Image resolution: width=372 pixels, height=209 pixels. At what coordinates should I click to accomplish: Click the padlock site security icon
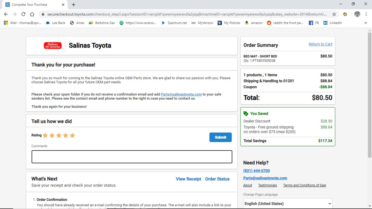click(x=43, y=14)
